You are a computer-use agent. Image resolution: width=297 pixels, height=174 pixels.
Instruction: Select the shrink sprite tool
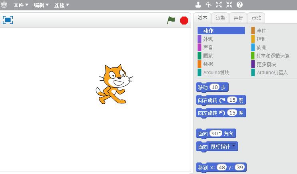coord(229,5)
